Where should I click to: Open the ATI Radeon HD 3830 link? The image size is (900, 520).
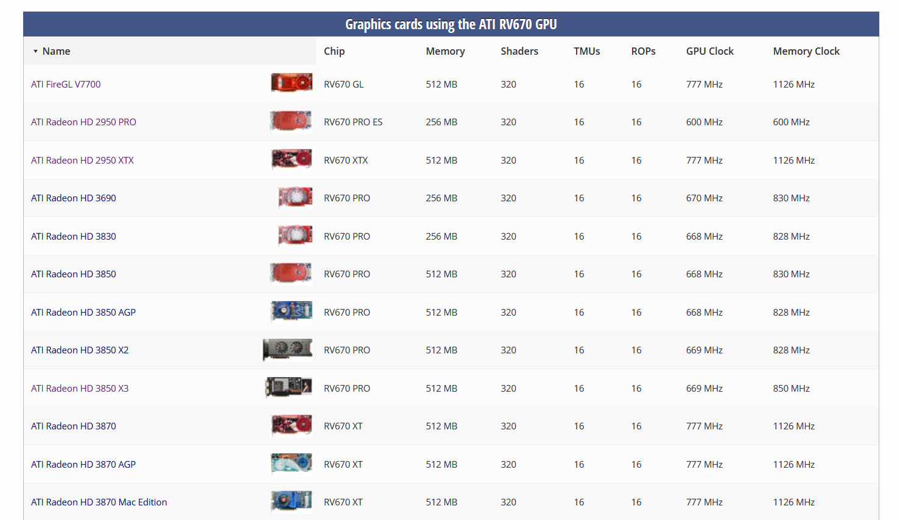pyautogui.click(x=74, y=237)
